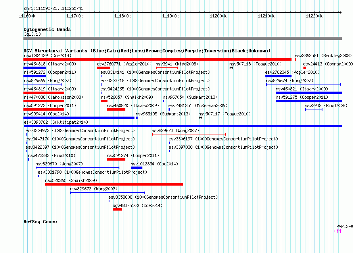
Task: Click nsv526057 (Shaikh2009) label
Action: coord(127,97)
